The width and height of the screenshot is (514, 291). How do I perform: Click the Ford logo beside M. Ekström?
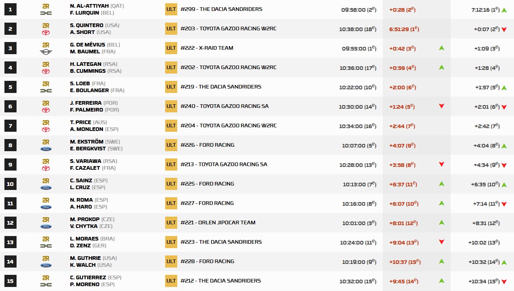[46, 149]
